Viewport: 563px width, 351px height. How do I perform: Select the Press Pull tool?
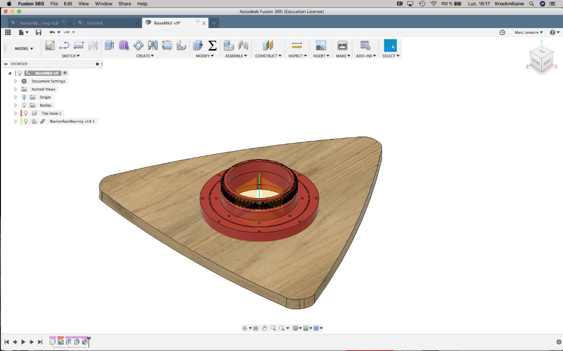click(198, 45)
